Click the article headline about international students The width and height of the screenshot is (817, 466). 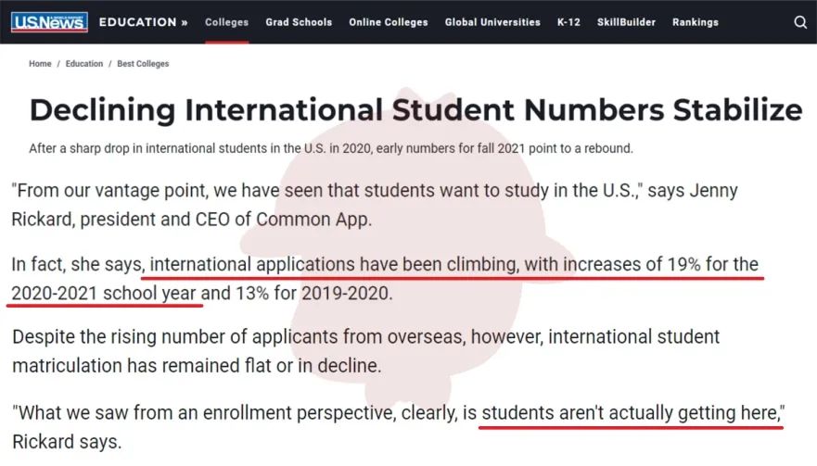[x=415, y=110]
